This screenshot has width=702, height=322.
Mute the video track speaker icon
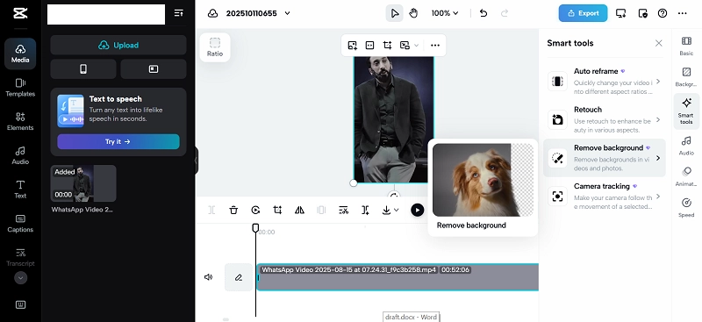pos(209,277)
